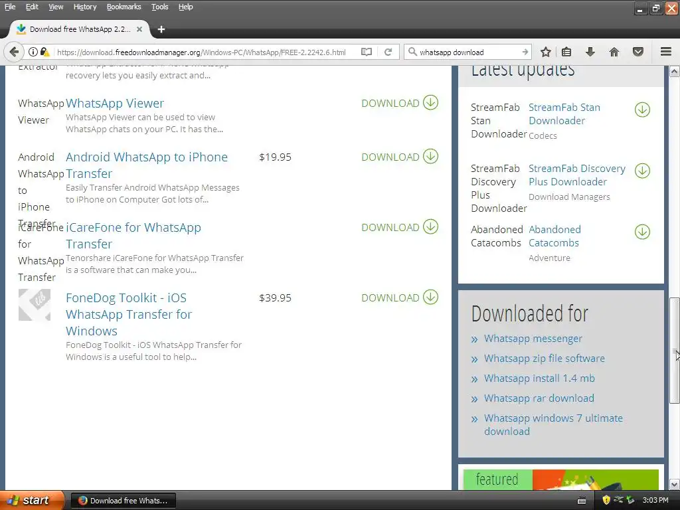Toggle Reader View icon in address bar
The image size is (680, 510).
(367, 52)
